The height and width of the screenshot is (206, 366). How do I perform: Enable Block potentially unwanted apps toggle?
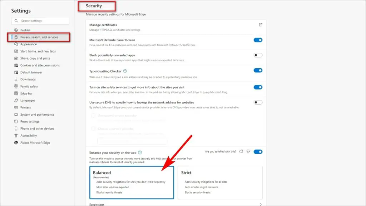pyautogui.click(x=258, y=55)
